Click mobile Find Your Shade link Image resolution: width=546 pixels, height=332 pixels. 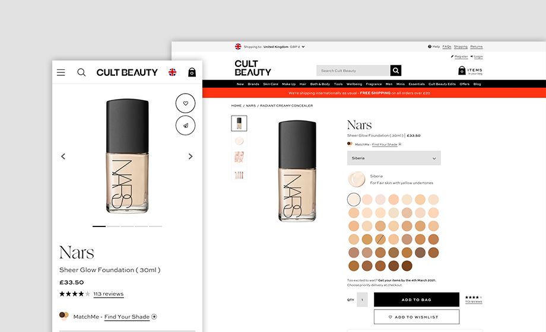127,317
